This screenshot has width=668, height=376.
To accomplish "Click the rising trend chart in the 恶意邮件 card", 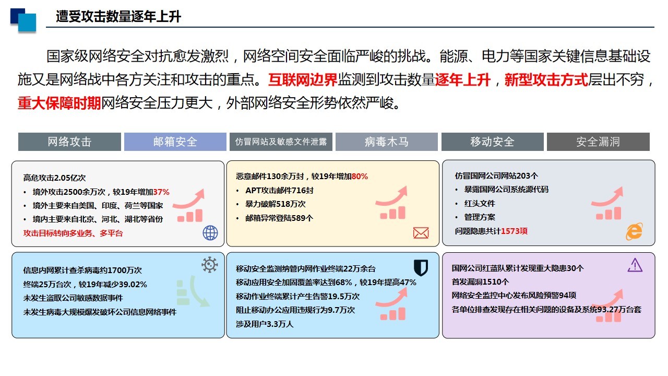I will coord(391,203).
